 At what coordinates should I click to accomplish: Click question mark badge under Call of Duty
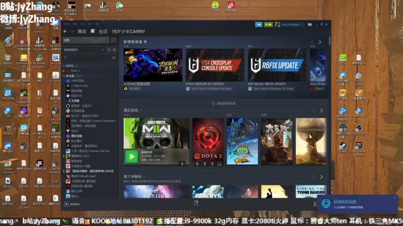click(182, 164)
